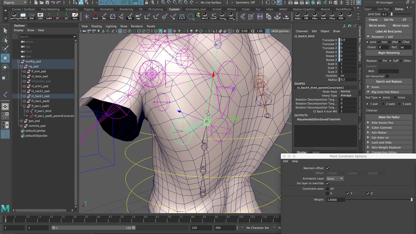
Task: Switch to the Animation shelf tab
Action: pyautogui.click(x=107, y=9)
